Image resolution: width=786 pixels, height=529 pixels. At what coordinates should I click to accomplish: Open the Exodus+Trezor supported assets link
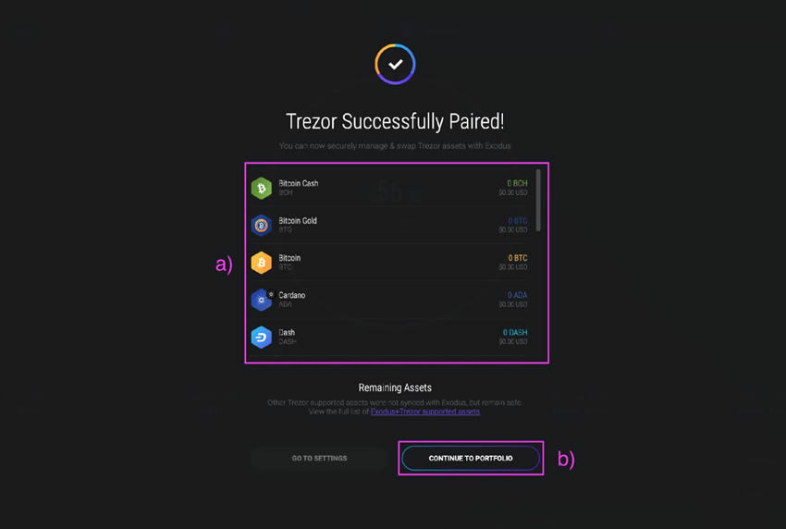(x=425, y=412)
